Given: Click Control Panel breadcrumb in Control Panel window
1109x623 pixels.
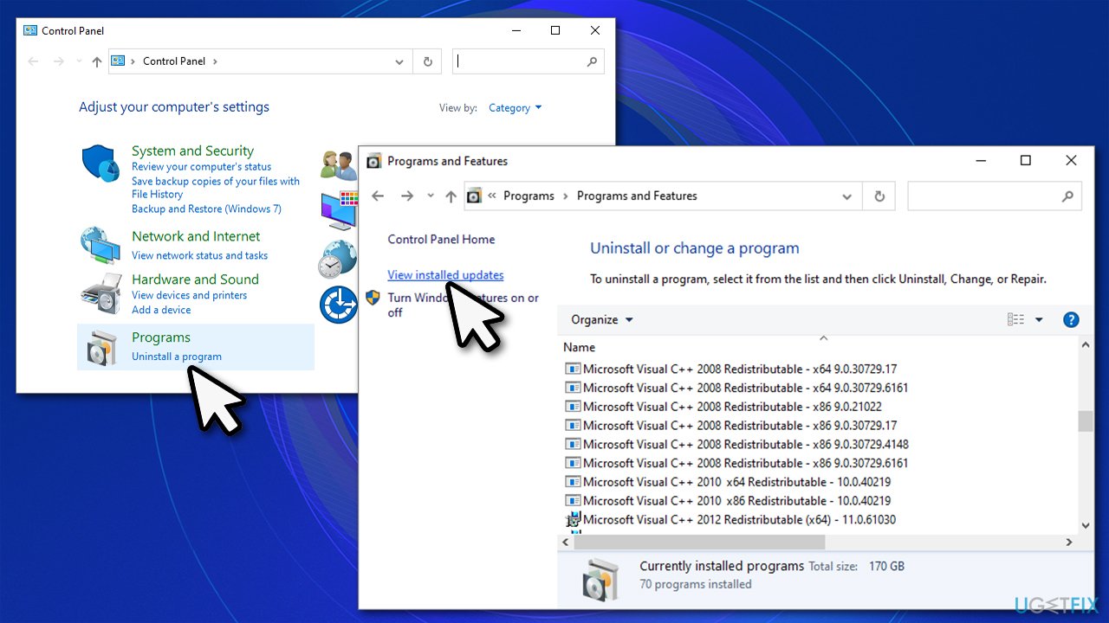Looking at the screenshot, I should (174, 61).
